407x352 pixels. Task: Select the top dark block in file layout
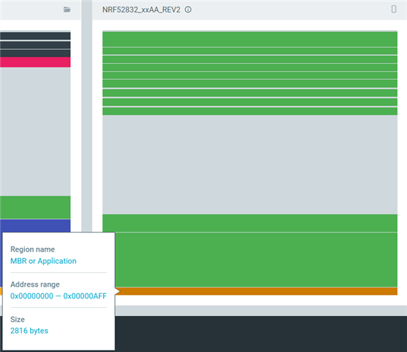tap(35, 36)
